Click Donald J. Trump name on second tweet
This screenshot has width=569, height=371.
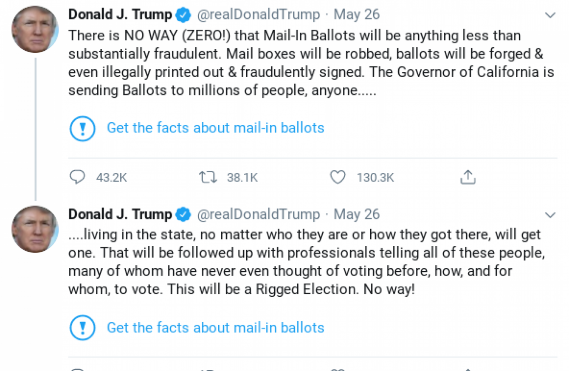click(x=120, y=214)
